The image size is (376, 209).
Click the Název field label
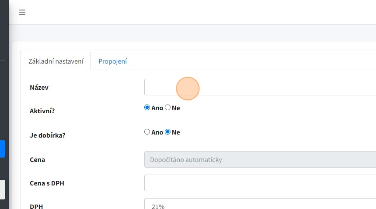39,88
